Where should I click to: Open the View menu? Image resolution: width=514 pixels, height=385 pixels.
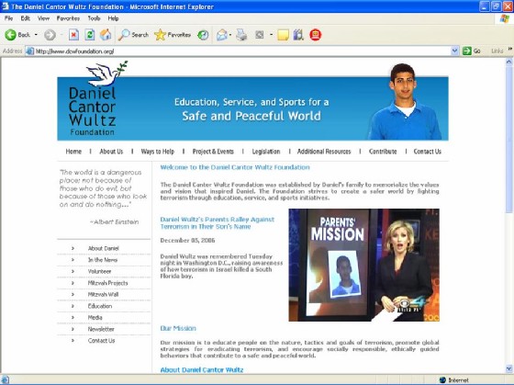click(x=43, y=18)
